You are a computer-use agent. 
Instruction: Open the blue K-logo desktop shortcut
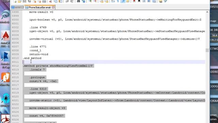[x=5, y=60]
